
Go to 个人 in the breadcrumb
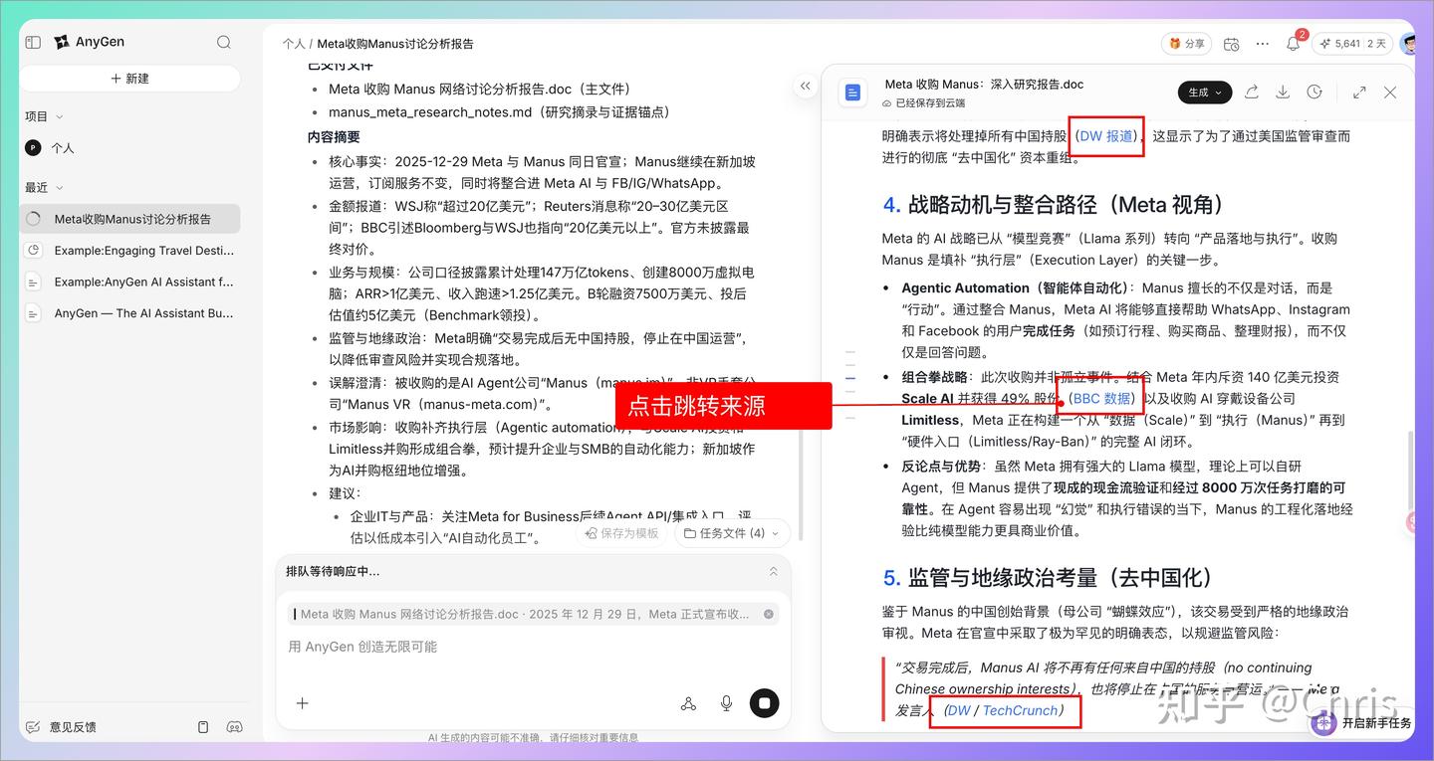coord(293,44)
